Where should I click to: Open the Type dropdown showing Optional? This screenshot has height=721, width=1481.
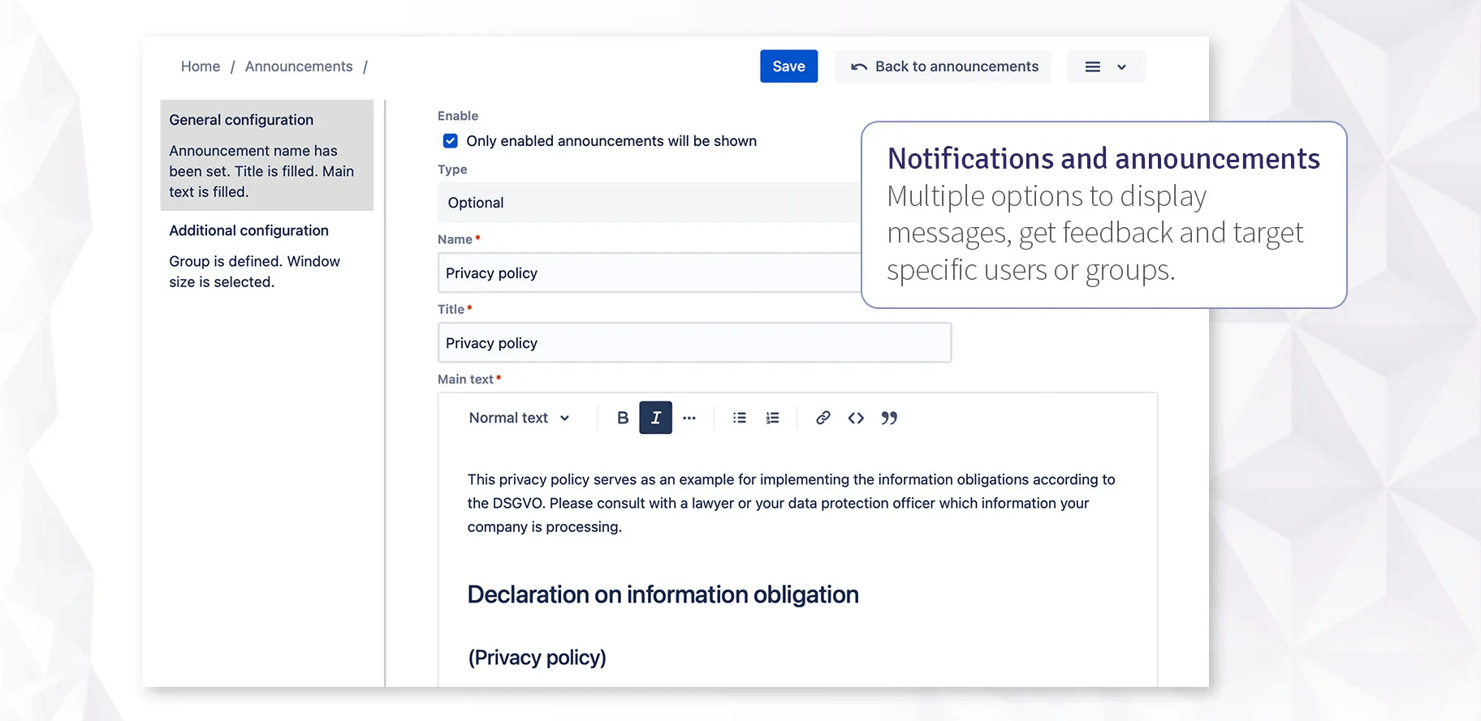pos(650,203)
